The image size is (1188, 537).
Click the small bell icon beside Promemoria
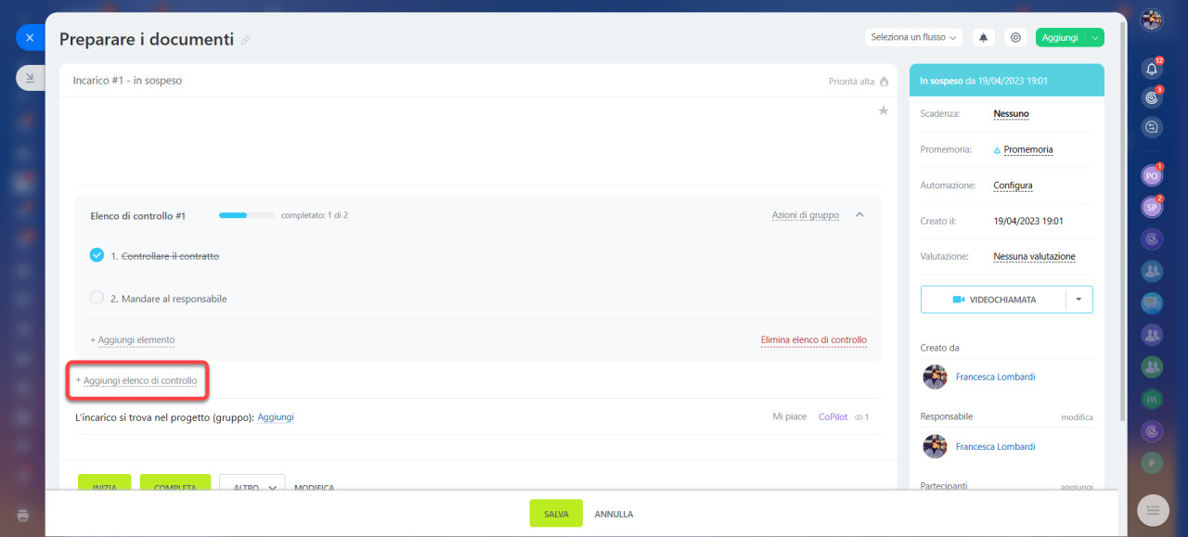[997, 149]
